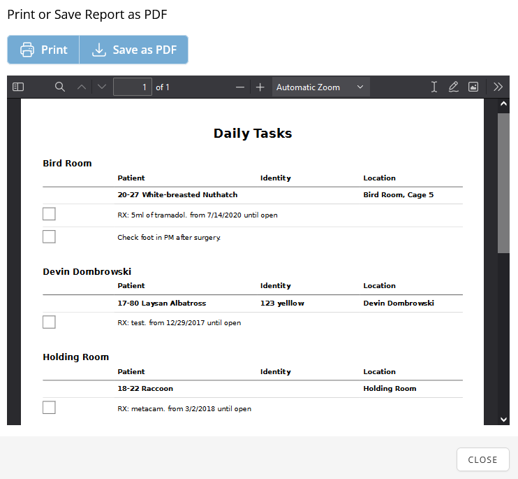Screen dimensions: 518x479
Task: Click the 'Holding Room' section heading
Action: (76, 357)
